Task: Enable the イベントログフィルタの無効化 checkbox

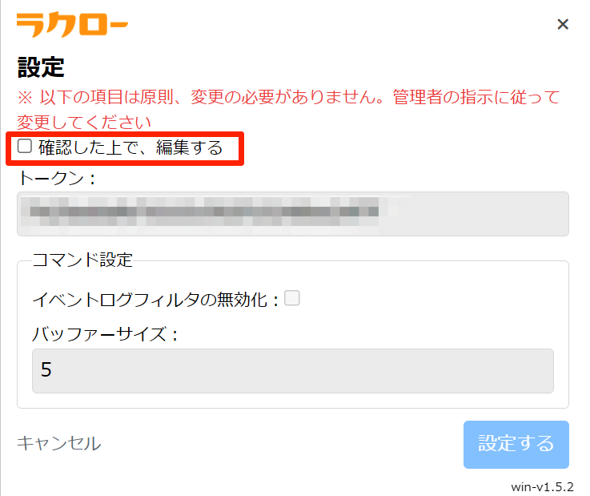Action: (292, 298)
